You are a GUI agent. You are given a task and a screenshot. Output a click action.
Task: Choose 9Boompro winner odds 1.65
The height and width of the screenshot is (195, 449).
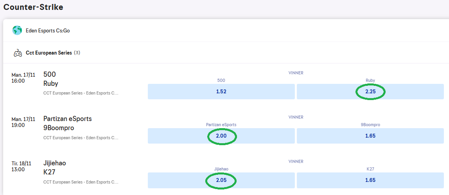370,136
